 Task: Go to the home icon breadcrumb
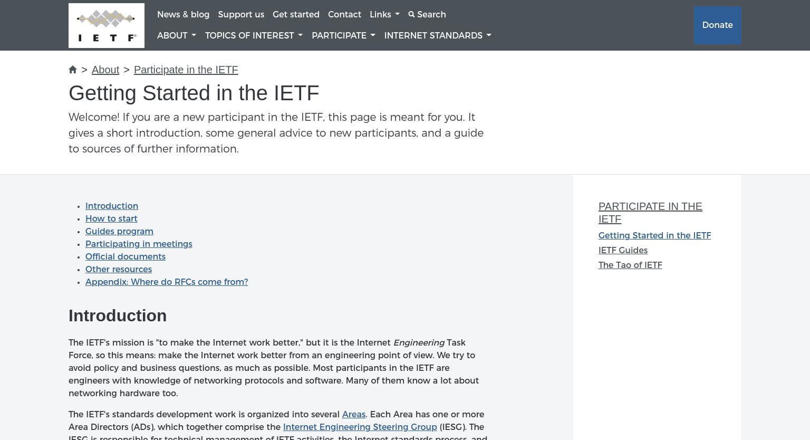click(73, 70)
